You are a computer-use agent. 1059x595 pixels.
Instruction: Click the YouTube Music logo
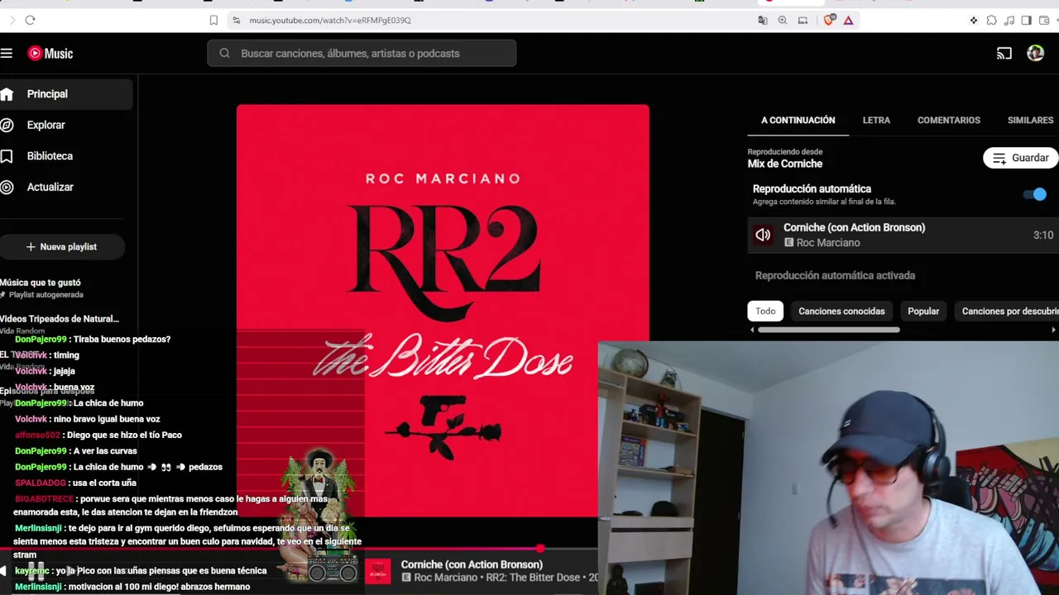tap(50, 53)
